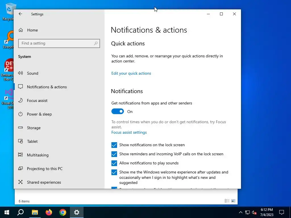Click 6 items status in File Explorer
This screenshot has height=218, width=291.
24,201
